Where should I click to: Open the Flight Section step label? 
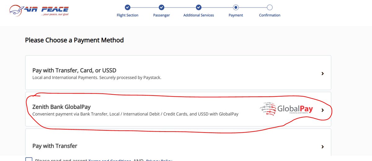[x=127, y=15]
